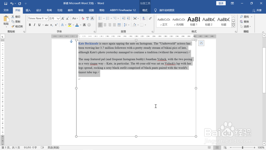Click the Replace (替换) icon
The width and height of the screenshot is (266, 150).
click(242, 22)
